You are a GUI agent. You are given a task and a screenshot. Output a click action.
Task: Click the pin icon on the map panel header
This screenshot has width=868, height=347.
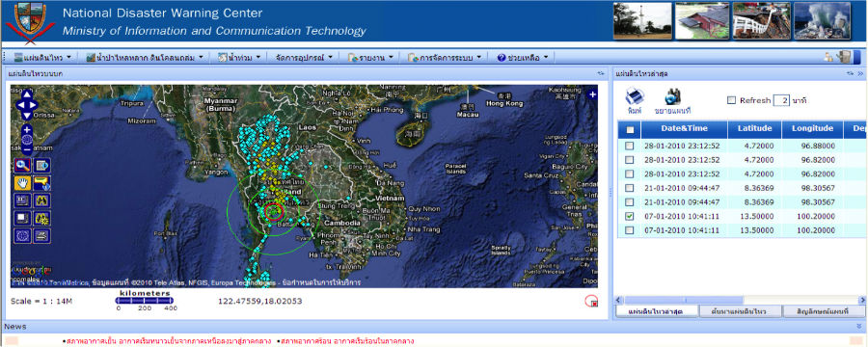click(x=601, y=73)
